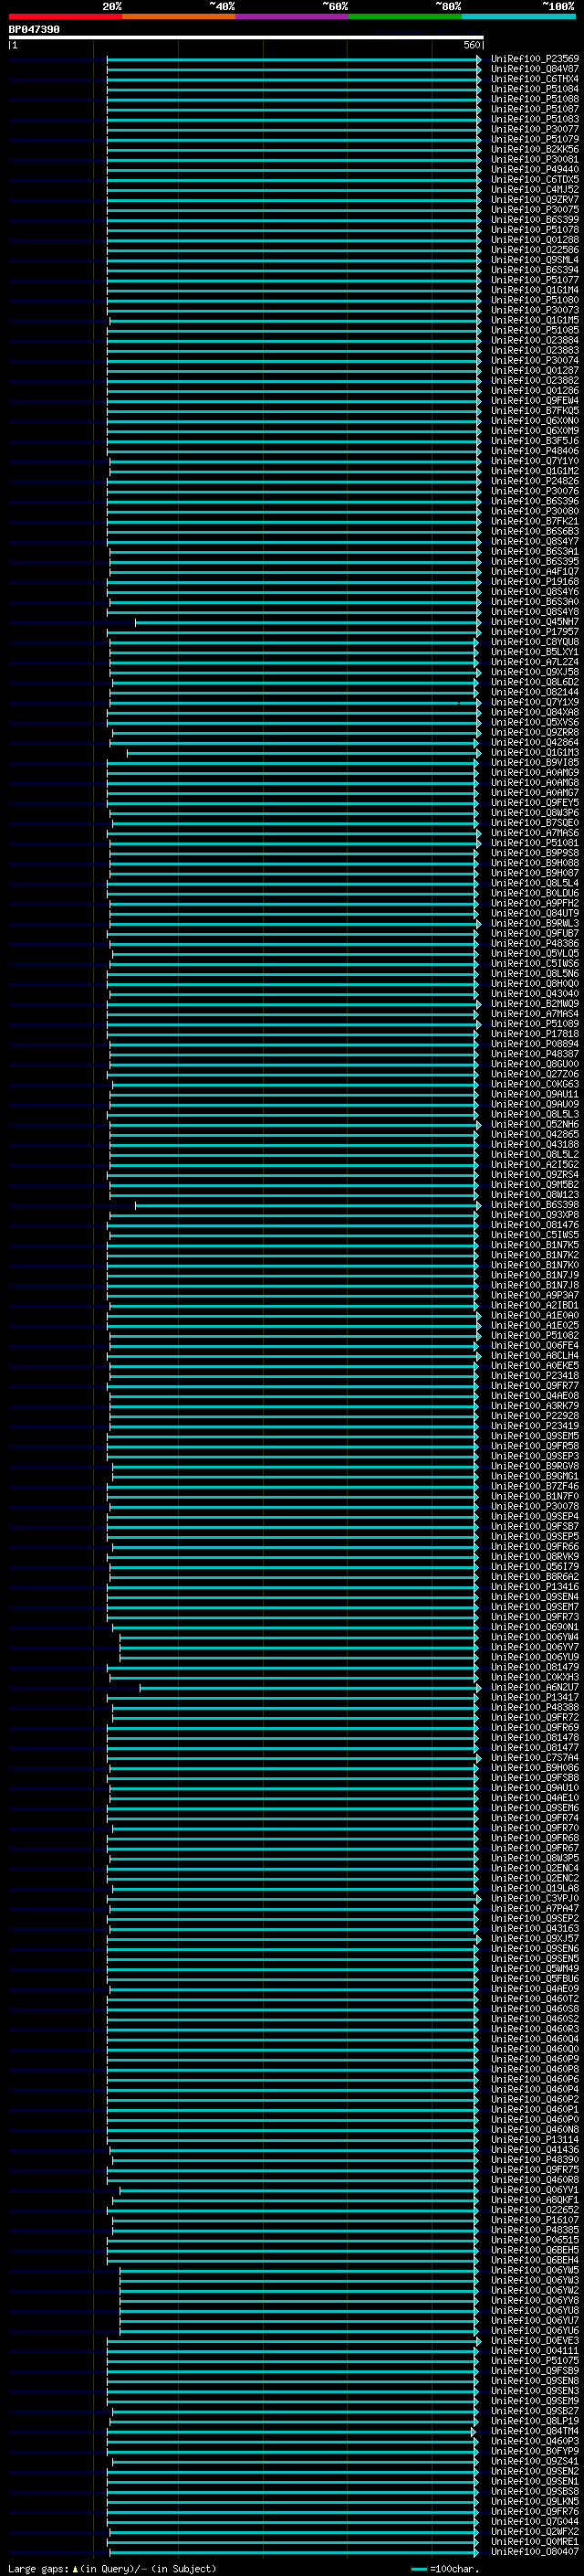The image size is (584, 2576).
Task: Select the label UniRef100_B9RGV8
Action: [535, 1466]
